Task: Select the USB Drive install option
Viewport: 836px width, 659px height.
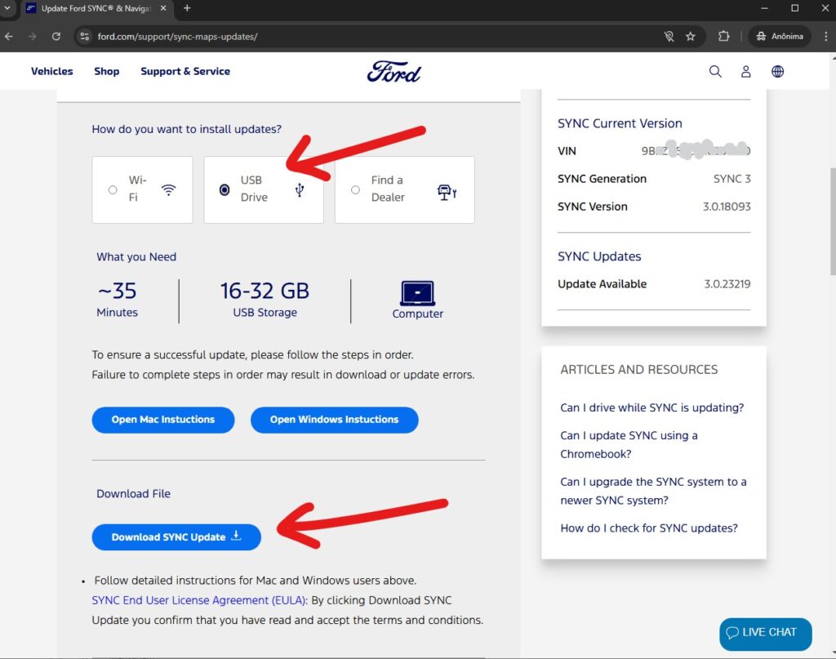Action: point(225,189)
